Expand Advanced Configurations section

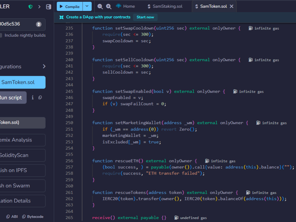(23, 66)
